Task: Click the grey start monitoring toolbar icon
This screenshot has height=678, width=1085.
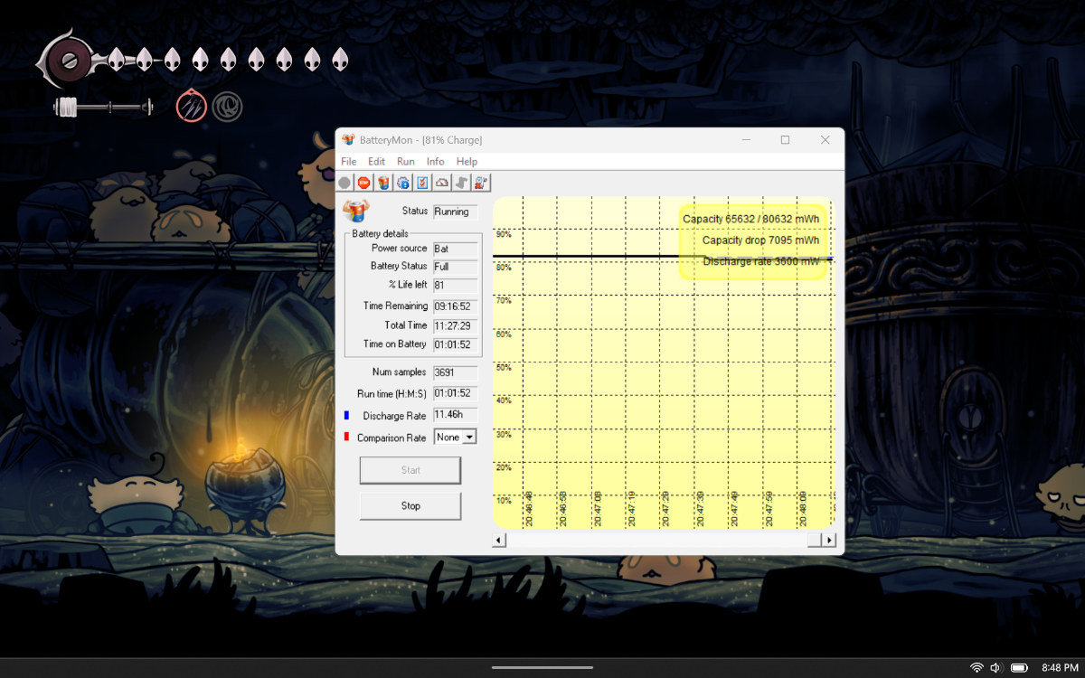Action: point(344,183)
